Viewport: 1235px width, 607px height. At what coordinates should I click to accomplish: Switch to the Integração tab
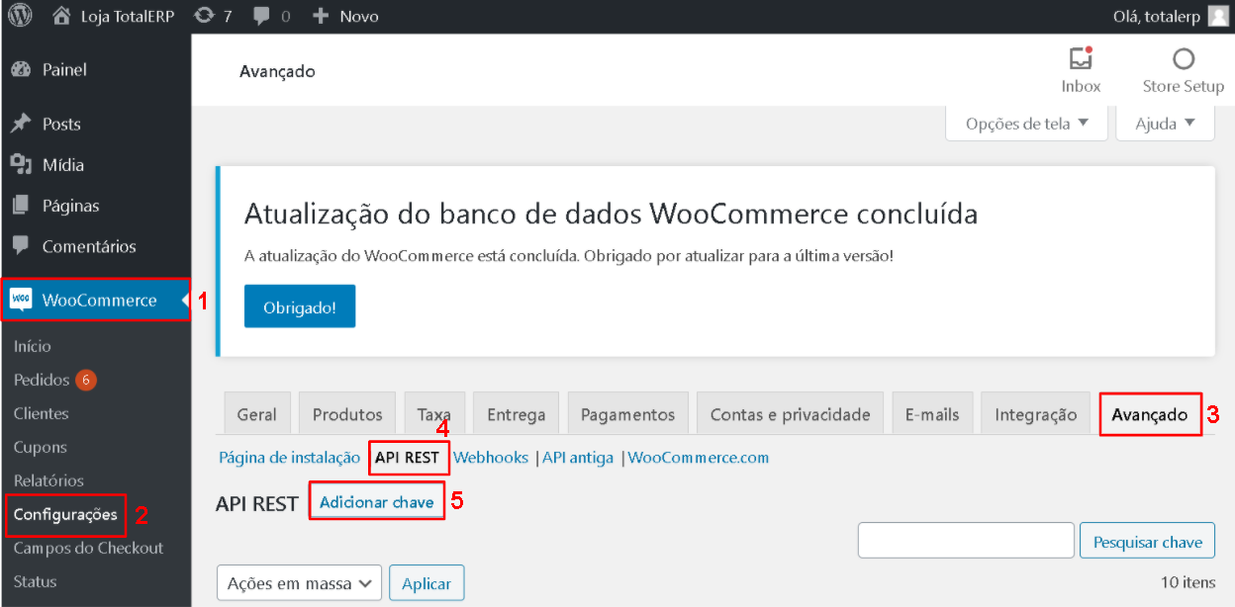tap(1035, 414)
